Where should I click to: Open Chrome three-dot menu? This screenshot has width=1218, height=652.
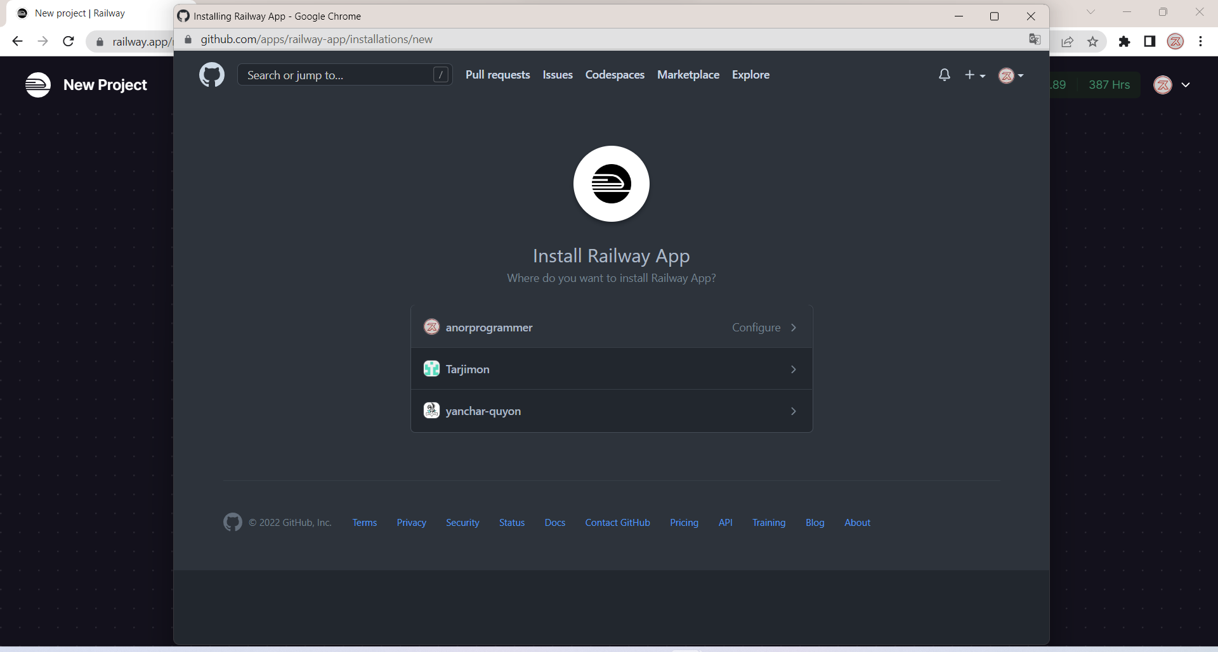(x=1200, y=42)
